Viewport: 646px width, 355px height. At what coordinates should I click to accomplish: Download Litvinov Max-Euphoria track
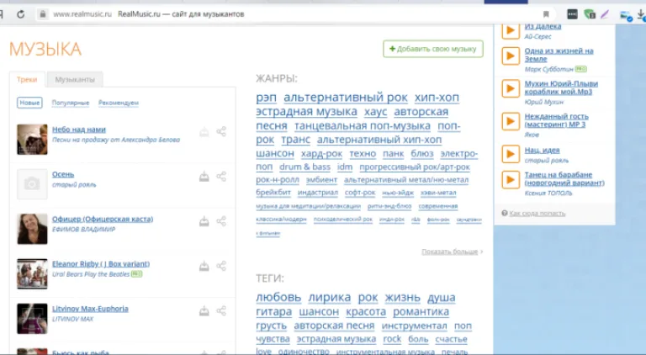204,311
